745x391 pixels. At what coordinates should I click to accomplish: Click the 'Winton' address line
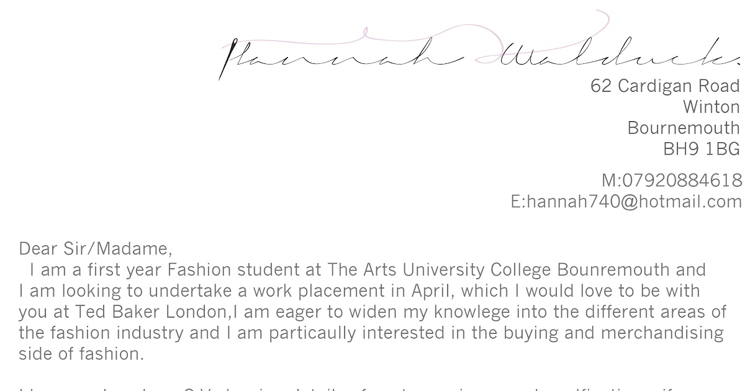coord(711,107)
